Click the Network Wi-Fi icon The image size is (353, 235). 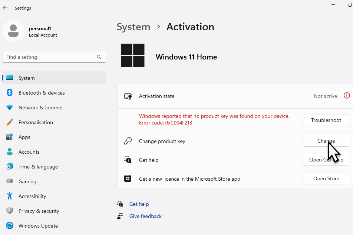(10, 108)
